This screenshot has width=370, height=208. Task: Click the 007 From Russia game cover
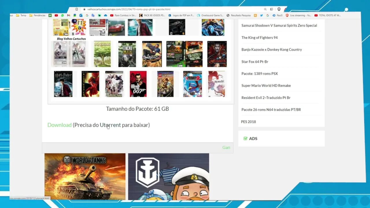click(138, 84)
